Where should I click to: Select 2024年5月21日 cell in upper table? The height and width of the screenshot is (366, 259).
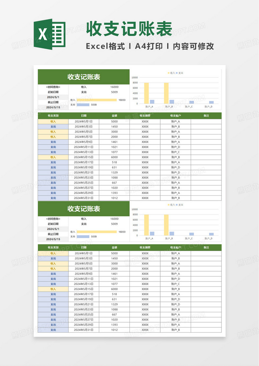point(84,173)
